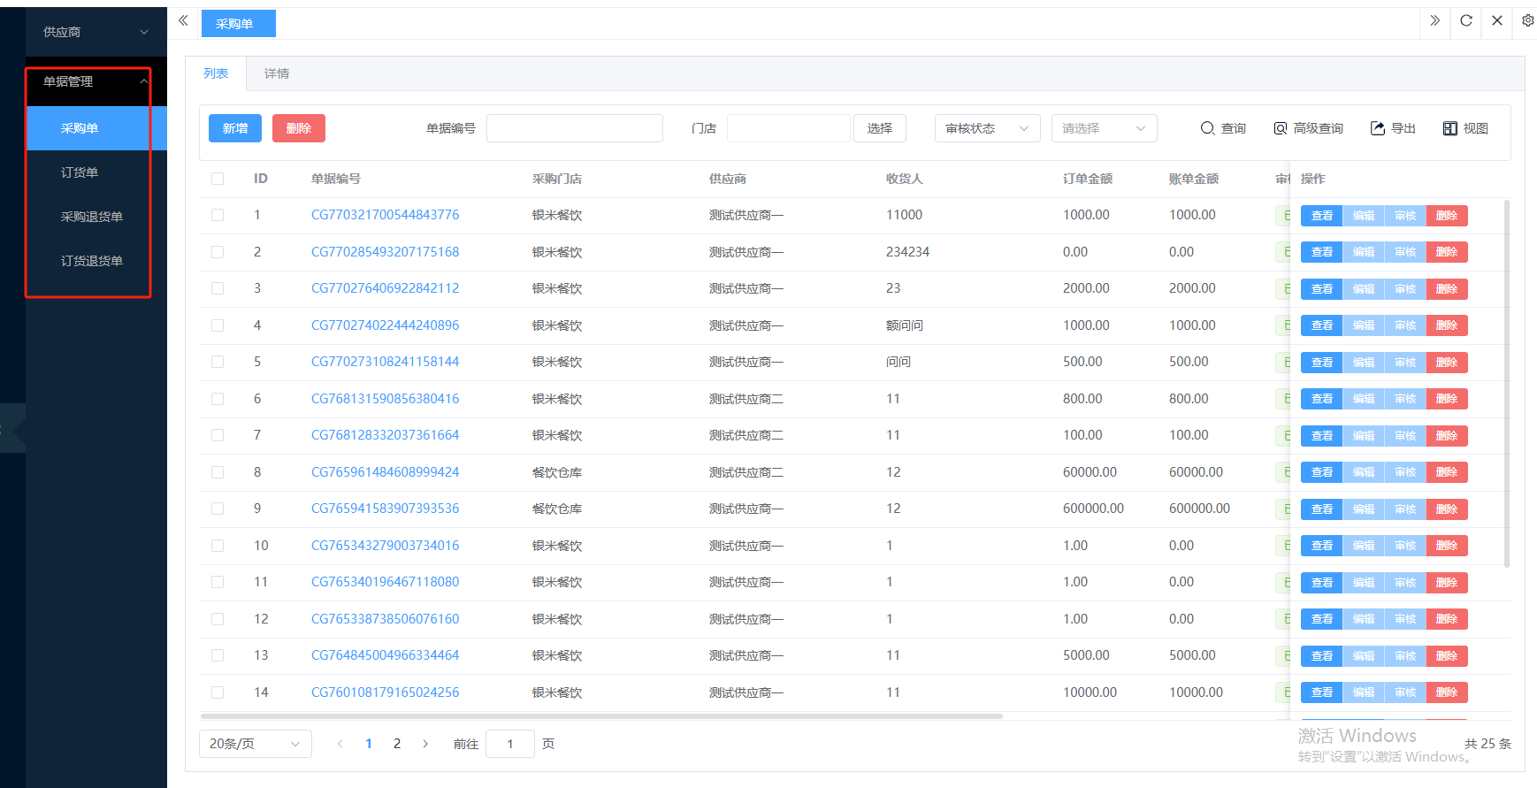This screenshot has width=1537, height=788.
Task: Expand the 审核状态 dropdown
Action: pos(987,128)
